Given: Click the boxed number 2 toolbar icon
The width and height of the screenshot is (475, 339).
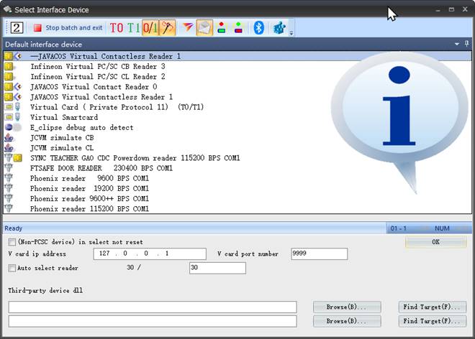Looking at the screenshot, I should pos(17,28).
